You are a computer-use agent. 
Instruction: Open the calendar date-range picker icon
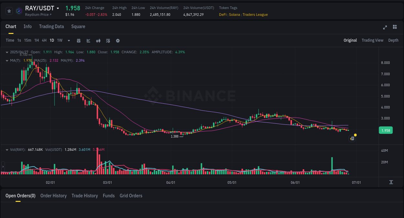[79, 40]
